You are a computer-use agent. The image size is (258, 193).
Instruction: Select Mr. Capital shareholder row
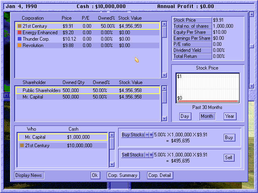(88, 97)
